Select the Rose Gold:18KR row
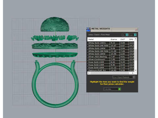The image size is (158, 118). coord(111,68)
